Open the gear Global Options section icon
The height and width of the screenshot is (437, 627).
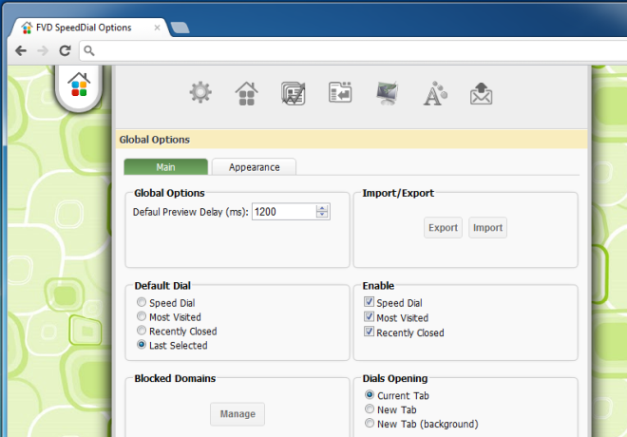[x=200, y=92]
